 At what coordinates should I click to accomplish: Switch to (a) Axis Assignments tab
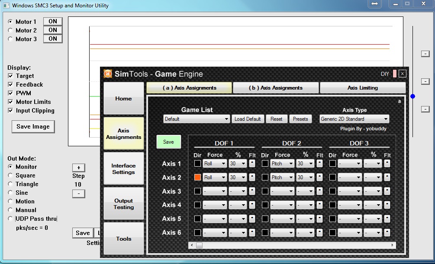(189, 87)
